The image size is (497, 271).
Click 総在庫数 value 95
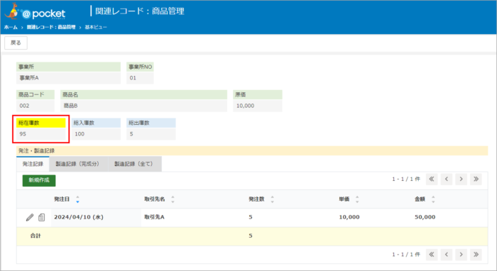(41, 134)
